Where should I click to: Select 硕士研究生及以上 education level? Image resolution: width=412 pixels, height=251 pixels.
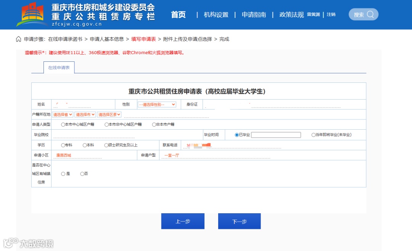(x=106, y=145)
